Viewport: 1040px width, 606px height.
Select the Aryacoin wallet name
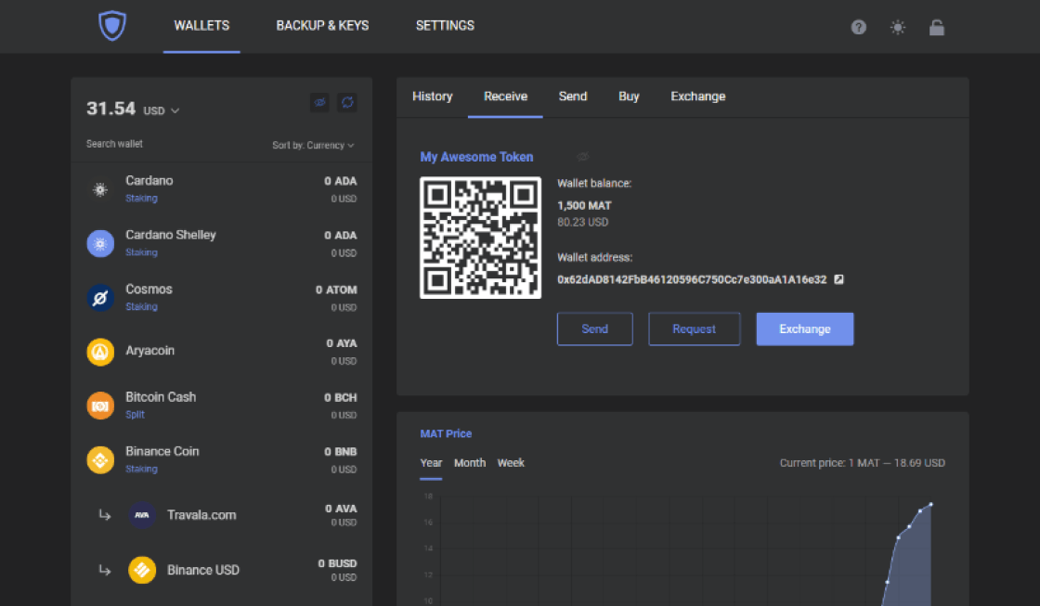coord(149,351)
